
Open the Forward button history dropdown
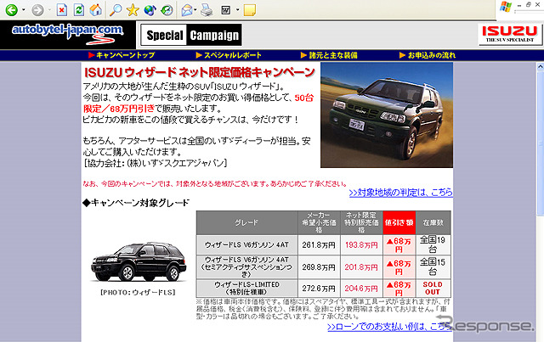coord(49,9)
